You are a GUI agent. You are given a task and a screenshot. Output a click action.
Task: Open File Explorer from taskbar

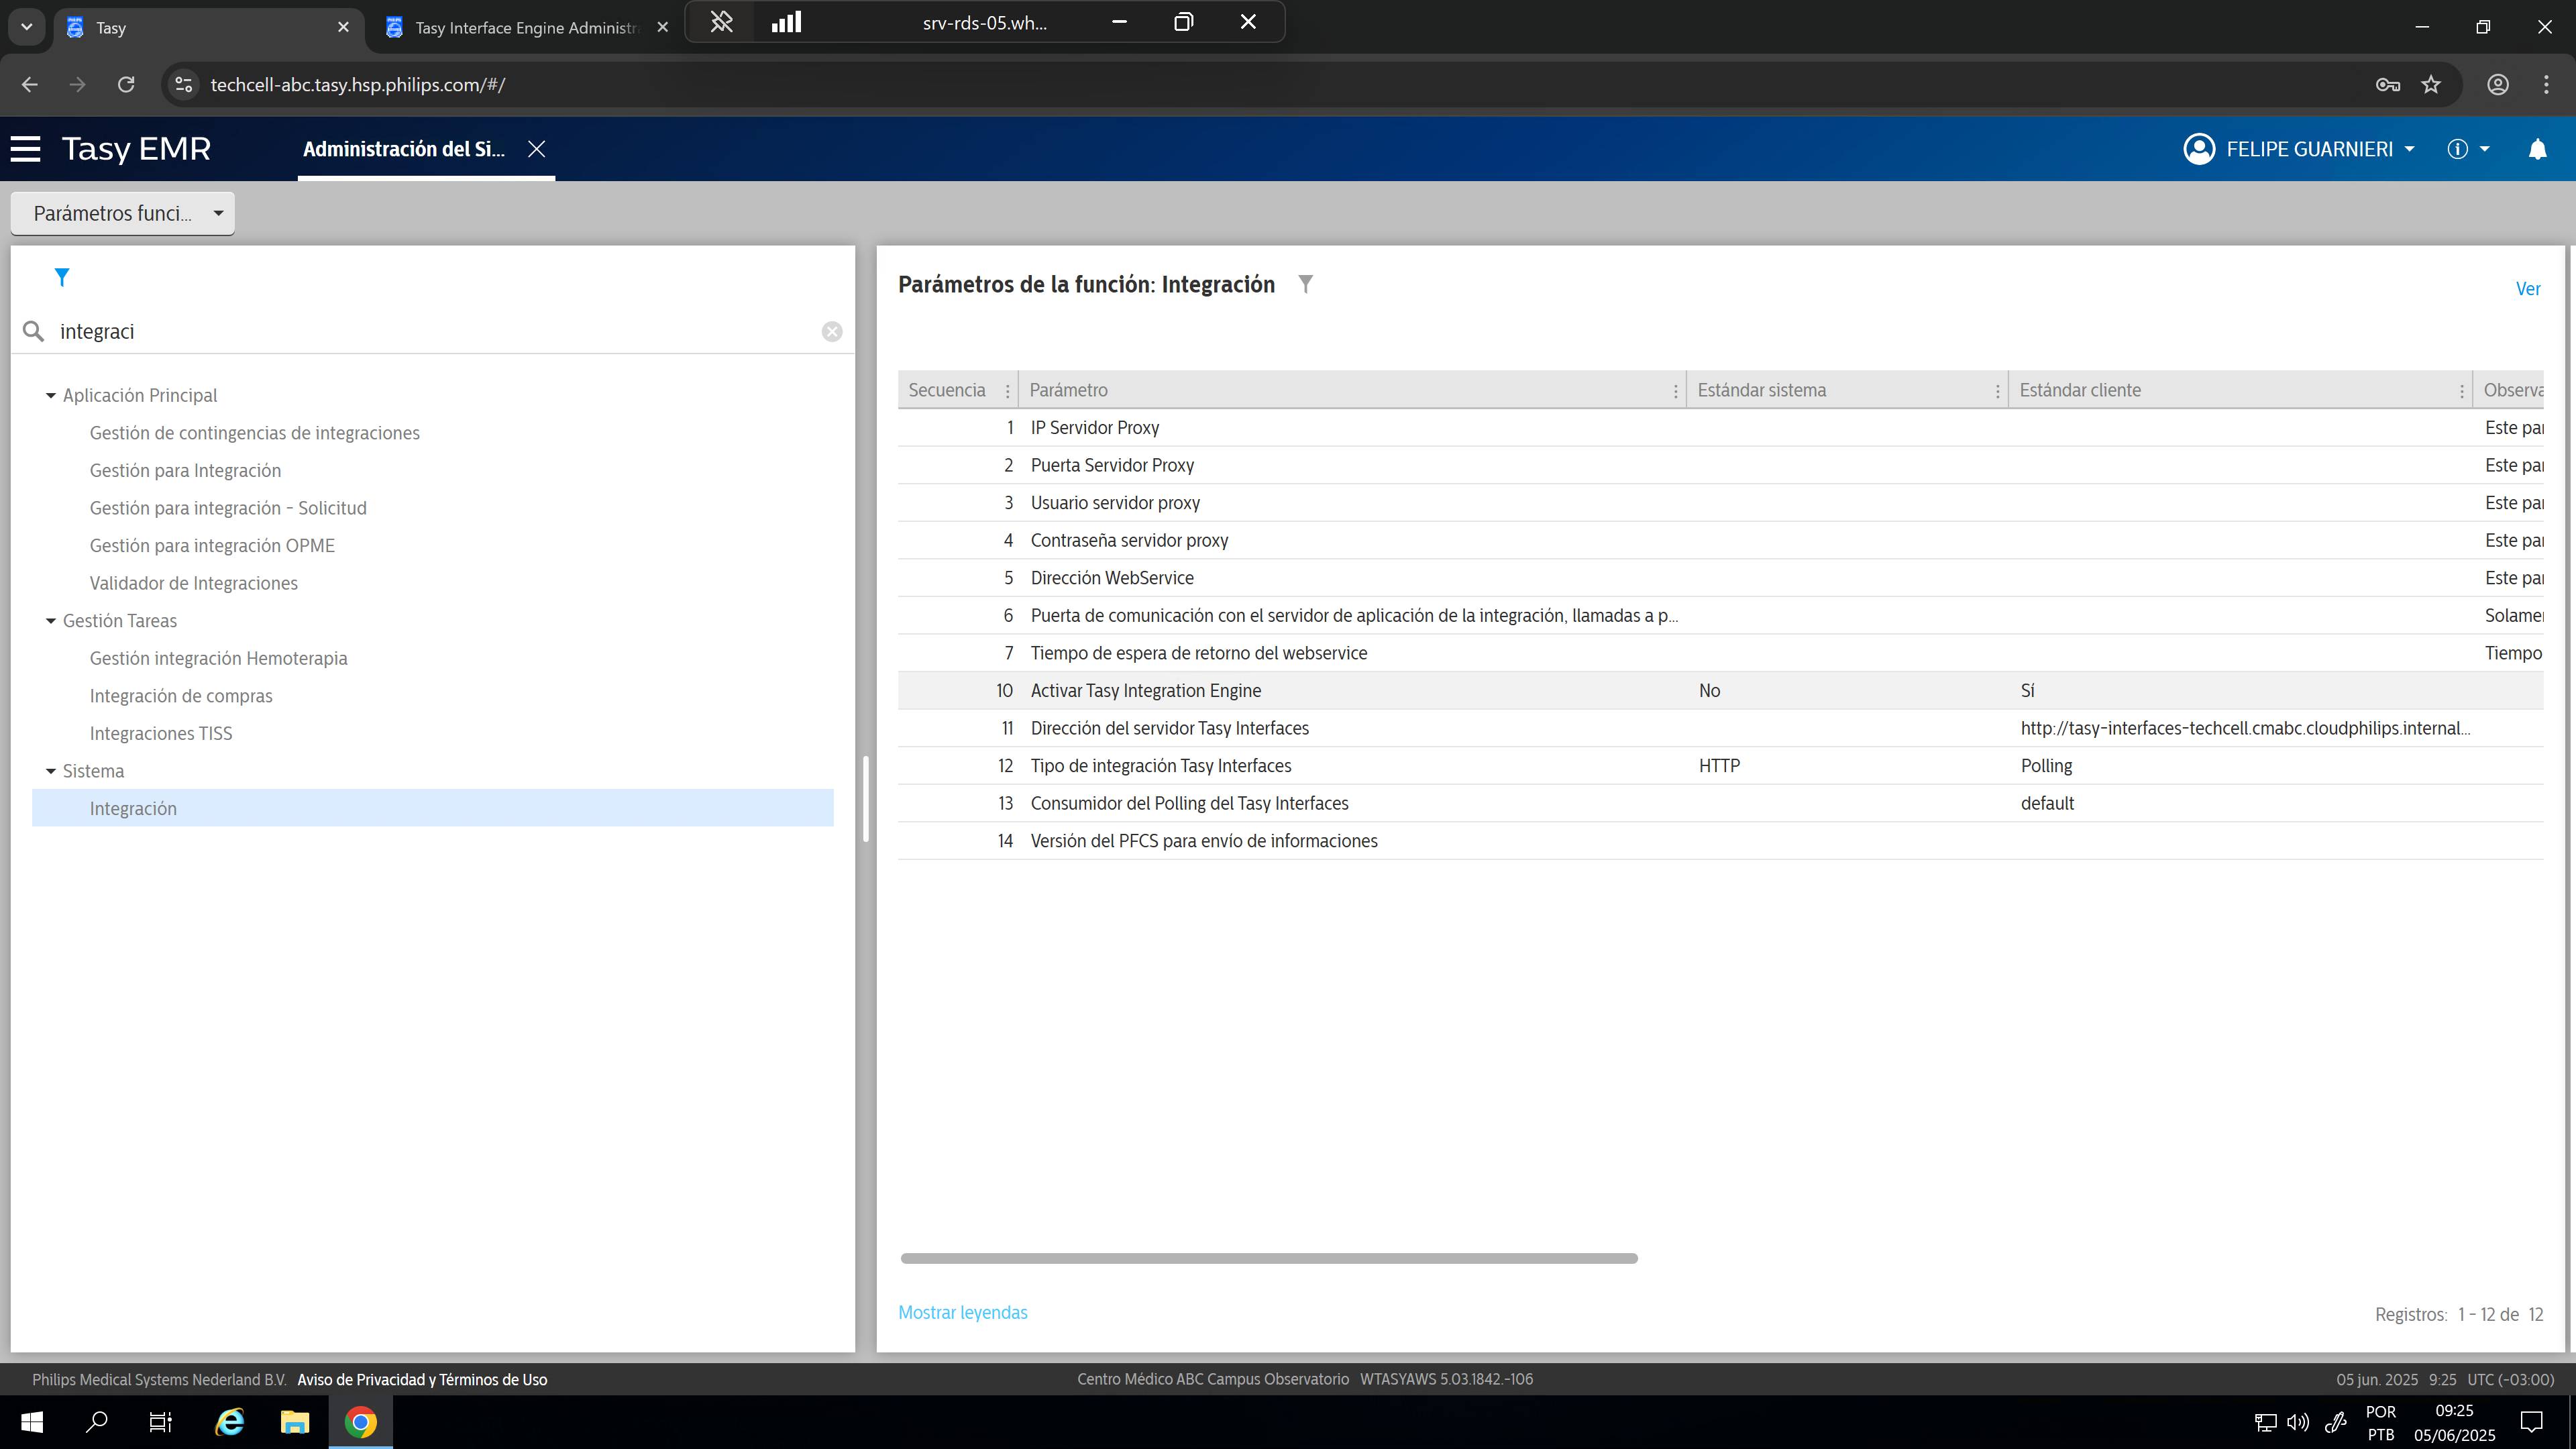pyautogui.click(x=295, y=1422)
